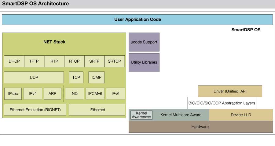275x146 pixels.
Task: Select the IPv6 box
Action: coord(116,94)
